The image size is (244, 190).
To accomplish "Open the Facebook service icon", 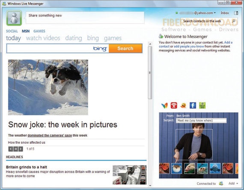I will (193, 106).
